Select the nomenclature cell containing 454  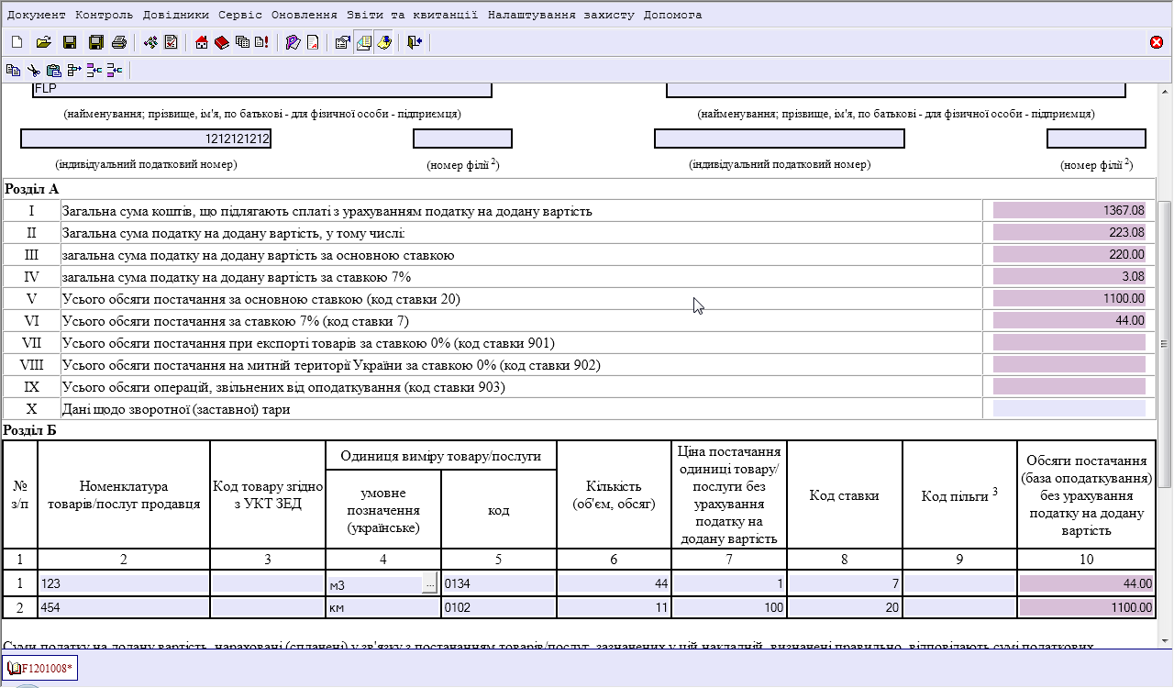click(x=124, y=607)
